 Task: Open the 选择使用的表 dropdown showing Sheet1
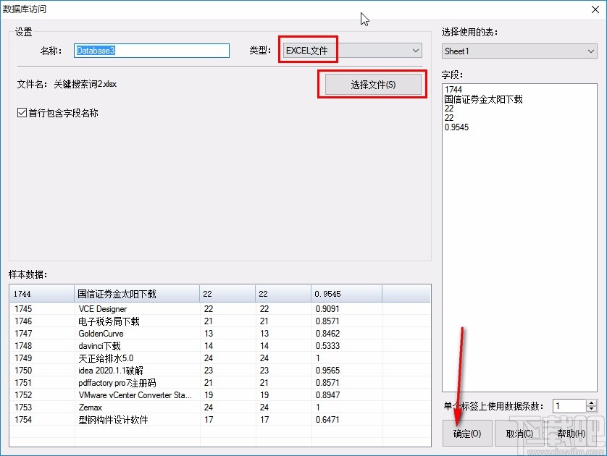pos(519,51)
